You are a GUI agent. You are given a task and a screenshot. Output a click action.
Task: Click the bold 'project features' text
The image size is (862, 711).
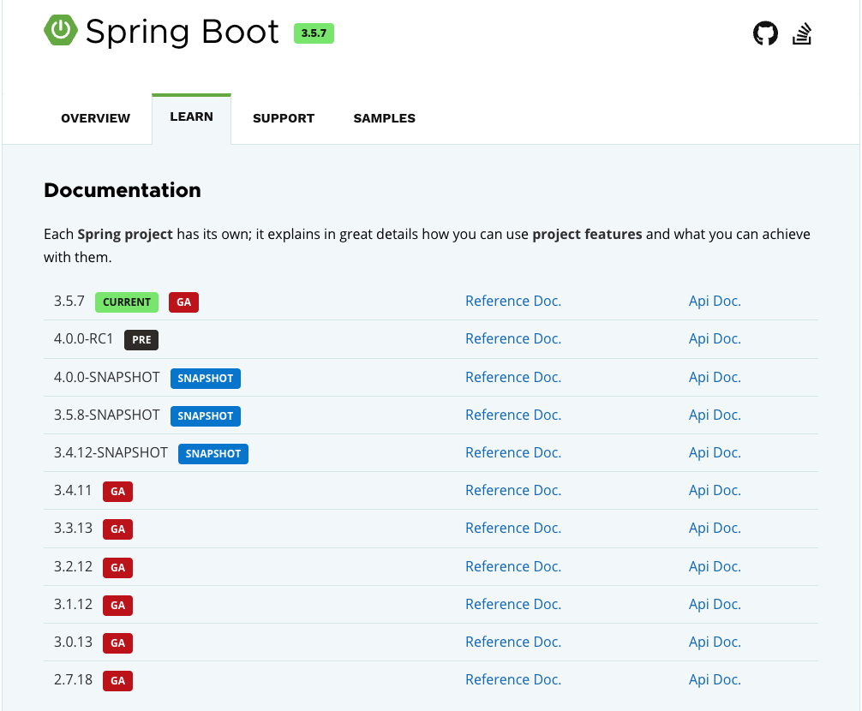pyautogui.click(x=587, y=234)
